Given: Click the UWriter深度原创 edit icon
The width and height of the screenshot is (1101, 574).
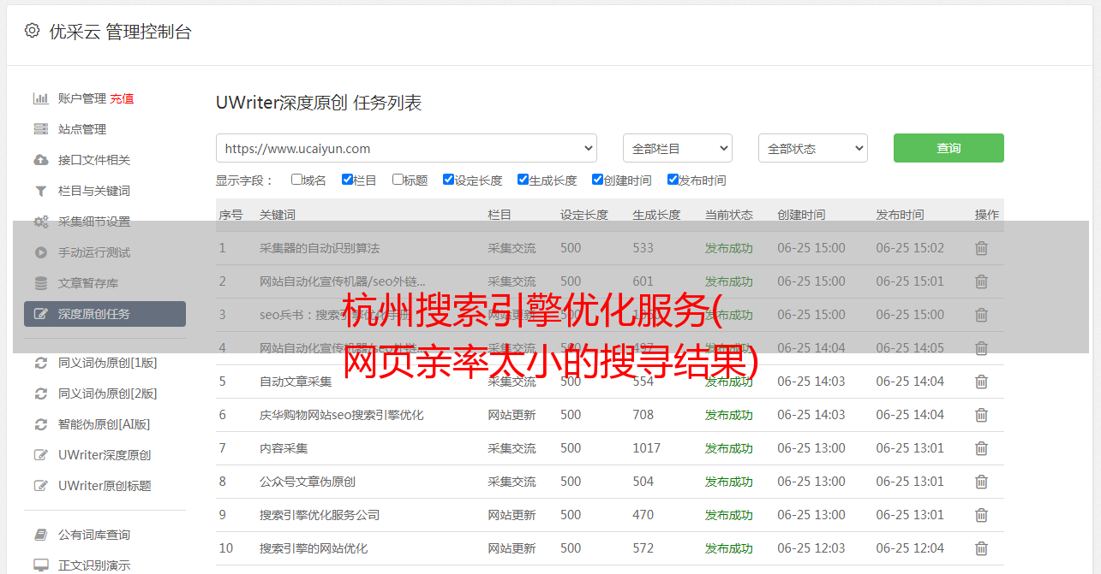Looking at the screenshot, I should 40,455.
